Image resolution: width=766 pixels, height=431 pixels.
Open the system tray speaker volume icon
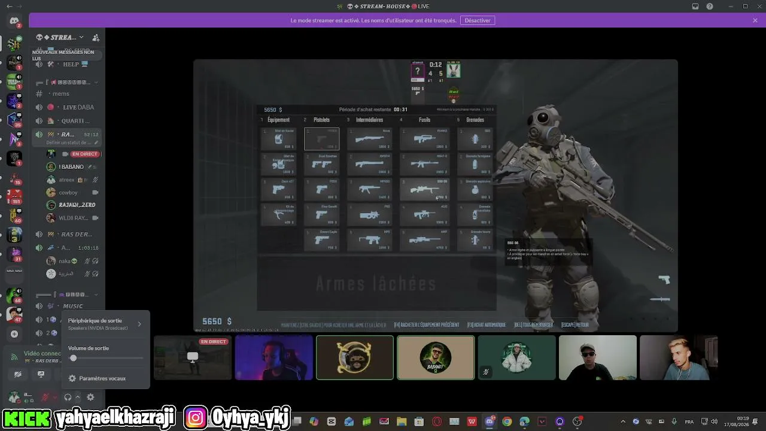(713, 421)
